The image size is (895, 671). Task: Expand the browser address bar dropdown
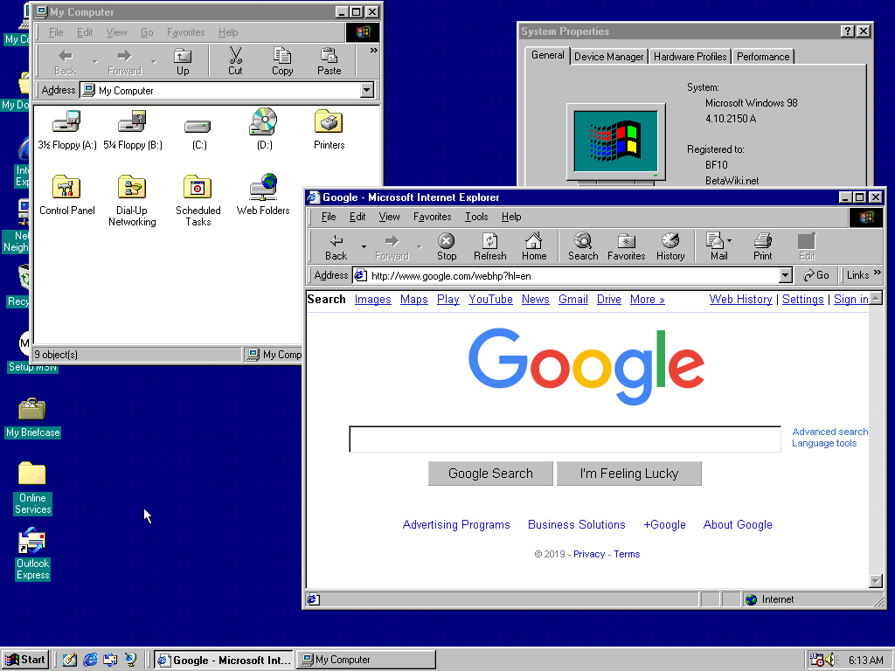click(x=785, y=275)
